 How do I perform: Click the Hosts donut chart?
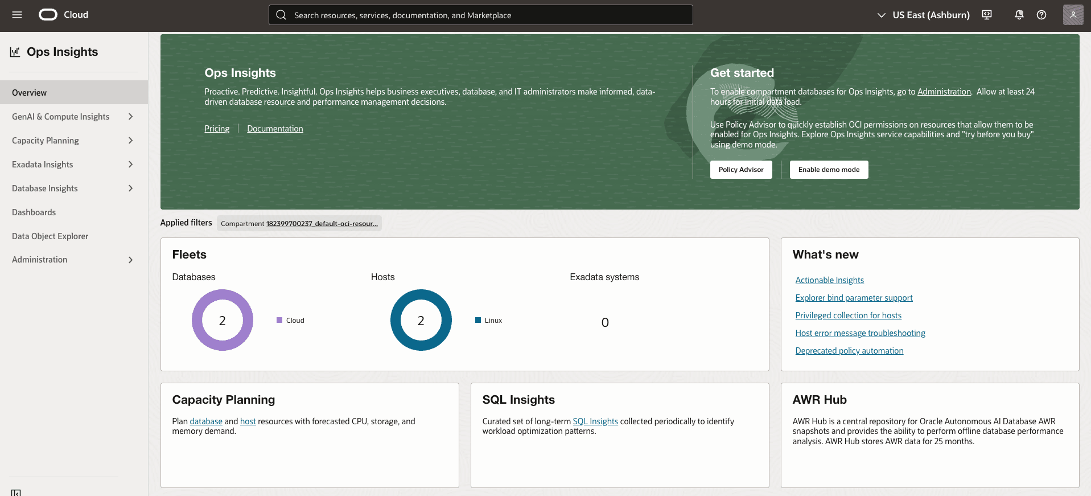(x=421, y=320)
